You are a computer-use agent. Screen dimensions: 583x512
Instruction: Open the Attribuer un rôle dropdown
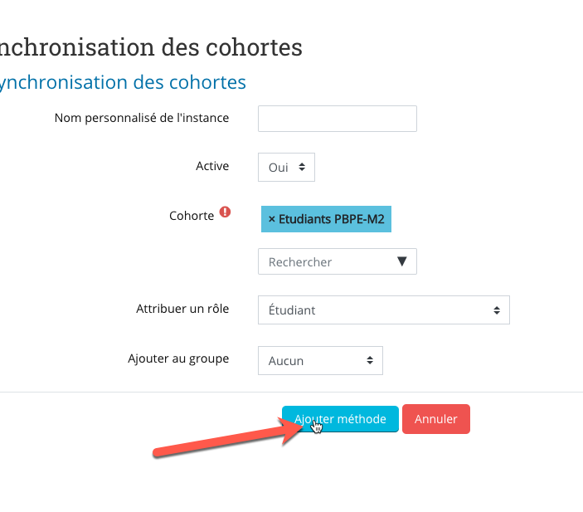384,310
